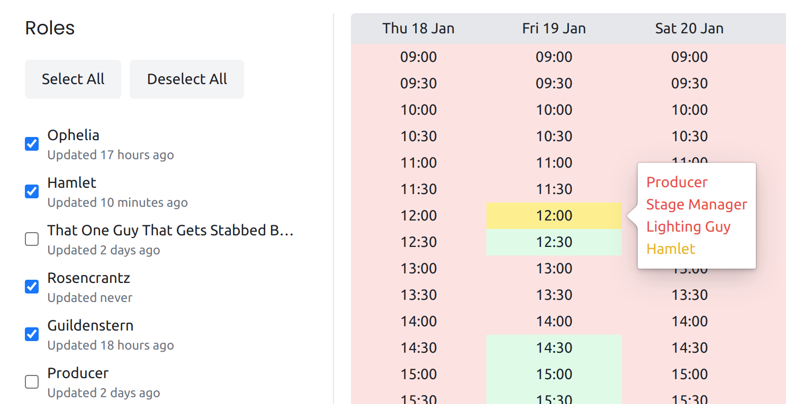Select the Fri 19 Jan column header
Screen dimensions: 786x404
pyautogui.click(x=554, y=29)
